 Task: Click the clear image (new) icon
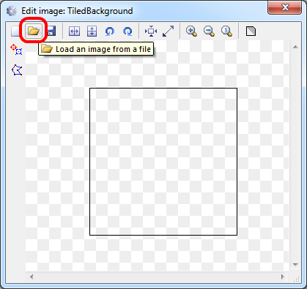(x=15, y=31)
